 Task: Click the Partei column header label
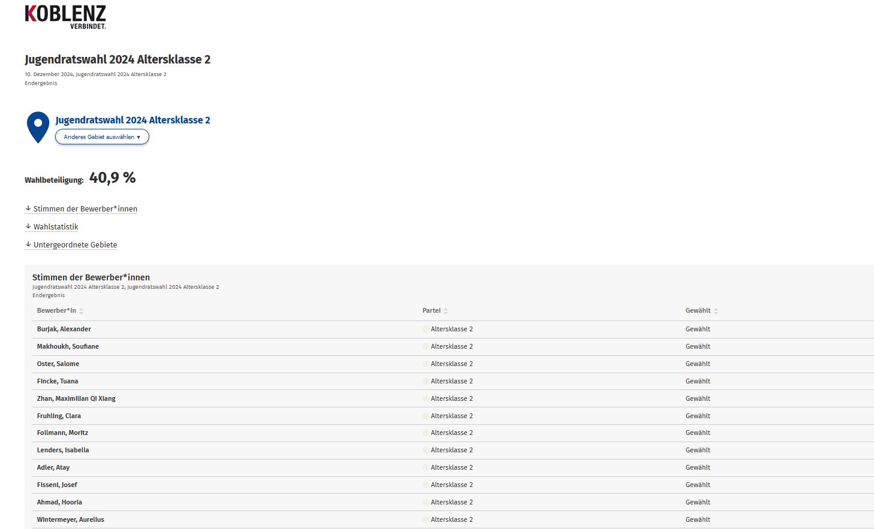click(431, 310)
